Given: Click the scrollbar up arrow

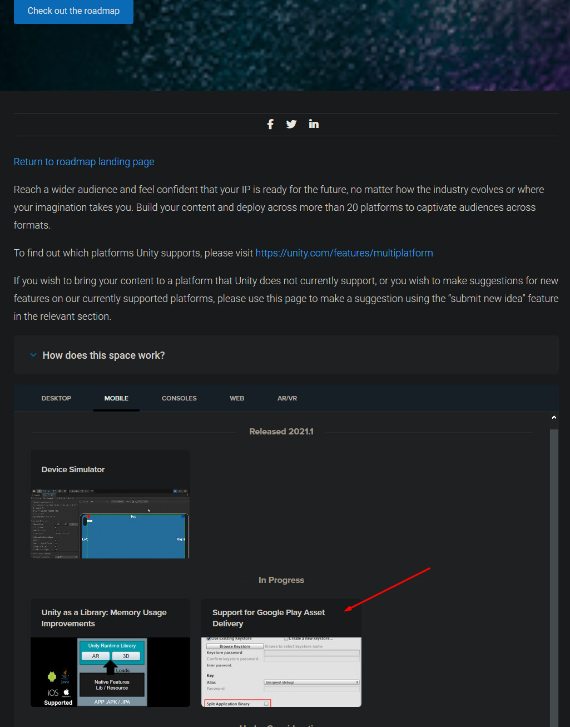Looking at the screenshot, I should (554, 417).
